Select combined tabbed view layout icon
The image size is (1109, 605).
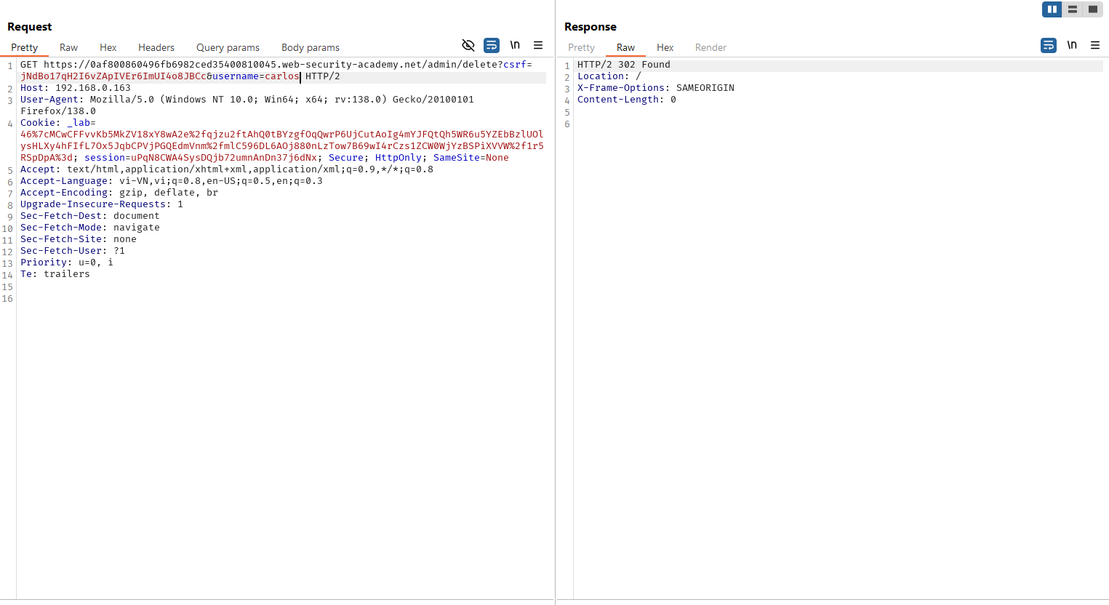coord(1092,9)
